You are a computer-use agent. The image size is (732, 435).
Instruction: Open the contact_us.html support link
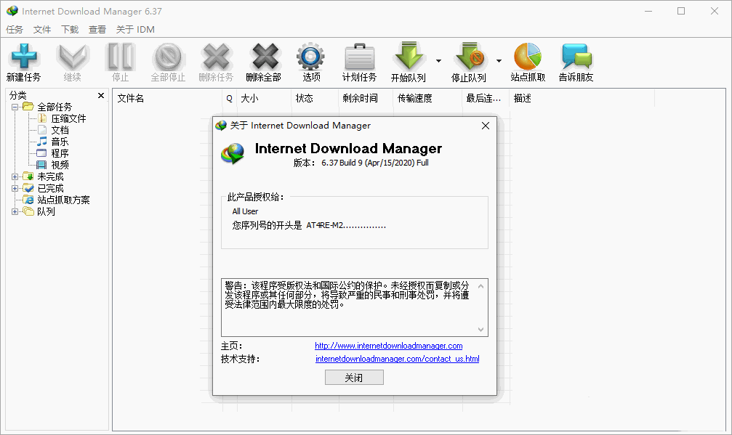[x=397, y=359]
